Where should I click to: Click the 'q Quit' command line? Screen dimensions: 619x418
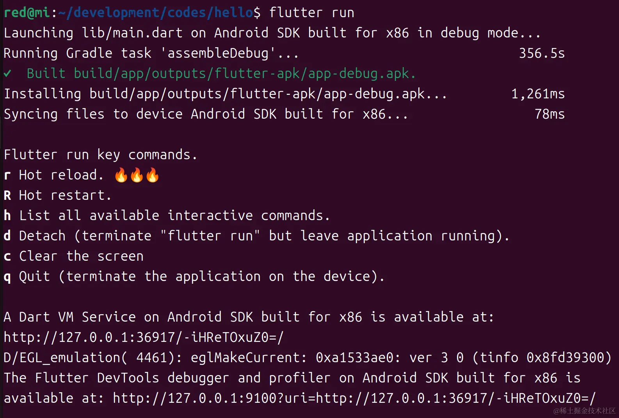coord(194,276)
